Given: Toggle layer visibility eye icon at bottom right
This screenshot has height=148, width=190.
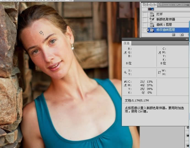Looking at the screenshot, I should point(188,136).
